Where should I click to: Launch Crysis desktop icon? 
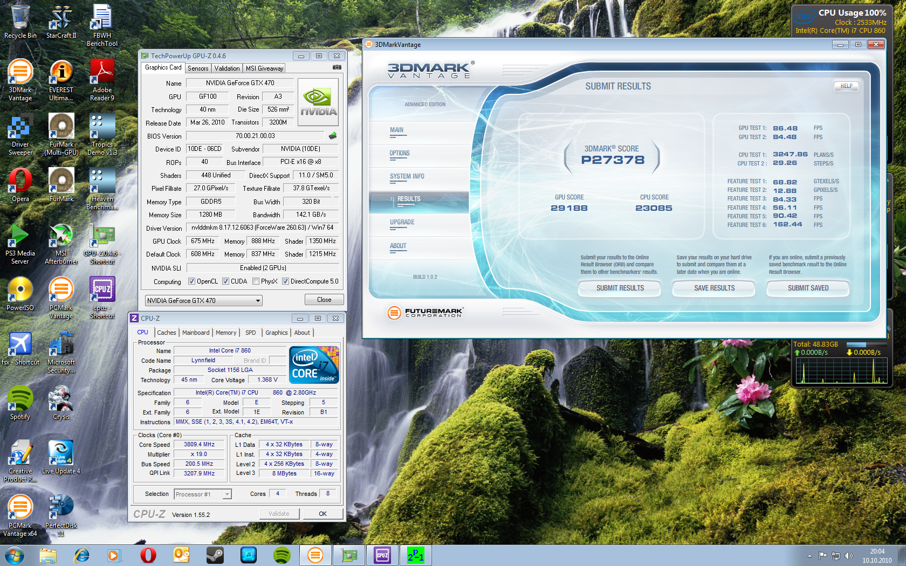[61, 403]
